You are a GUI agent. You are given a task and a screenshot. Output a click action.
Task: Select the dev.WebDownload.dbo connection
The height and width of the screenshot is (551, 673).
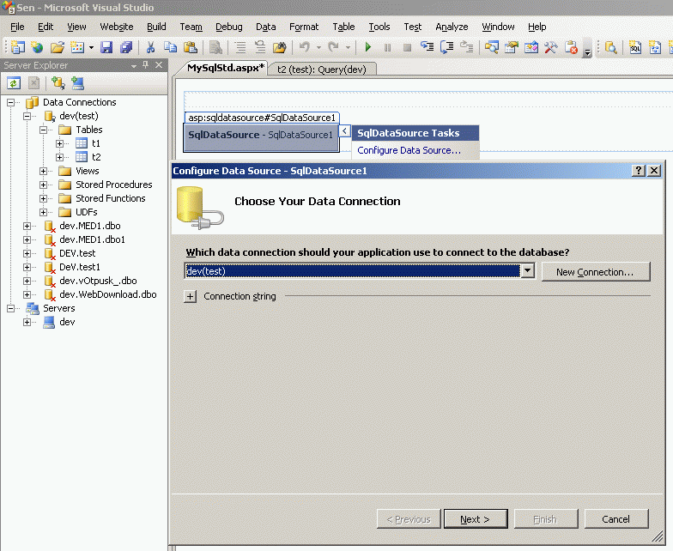(x=108, y=294)
